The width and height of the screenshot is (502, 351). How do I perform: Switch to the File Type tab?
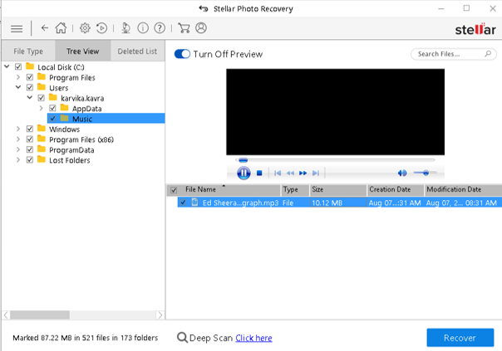(x=28, y=51)
